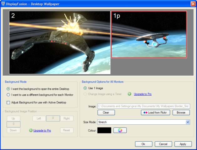Click the Flickr dots Load from Flickr button
Image resolution: width=197 pixels, height=150 pixels.
pos(155,112)
